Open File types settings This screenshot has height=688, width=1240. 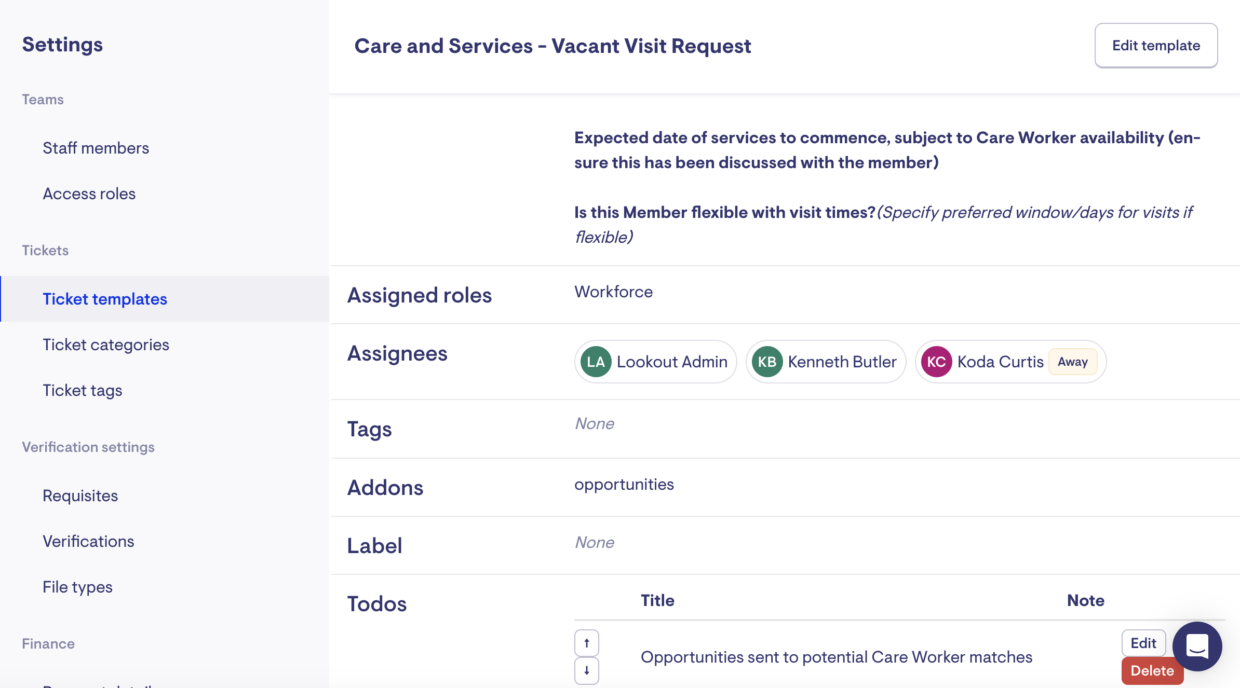(78, 587)
